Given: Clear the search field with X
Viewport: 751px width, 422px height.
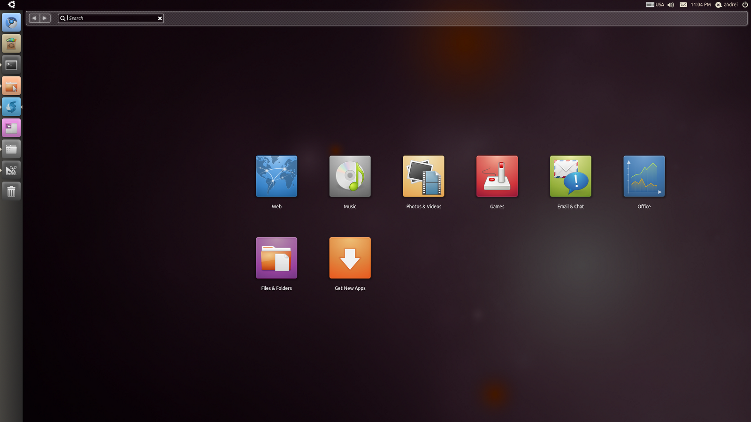Looking at the screenshot, I should click(160, 18).
